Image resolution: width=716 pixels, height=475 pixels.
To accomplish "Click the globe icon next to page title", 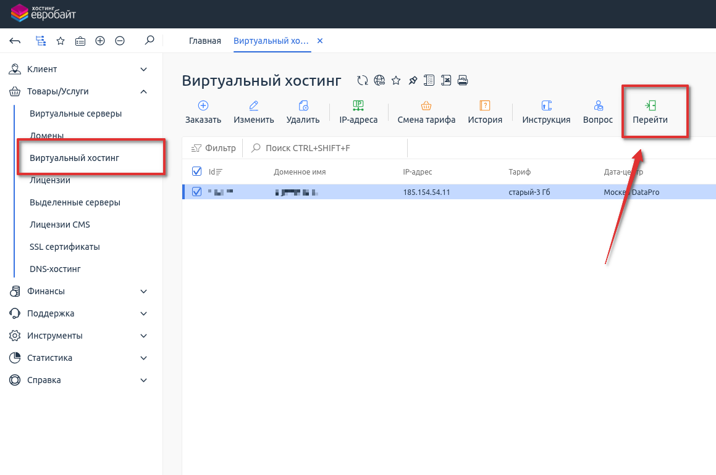I will coord(379,81).
